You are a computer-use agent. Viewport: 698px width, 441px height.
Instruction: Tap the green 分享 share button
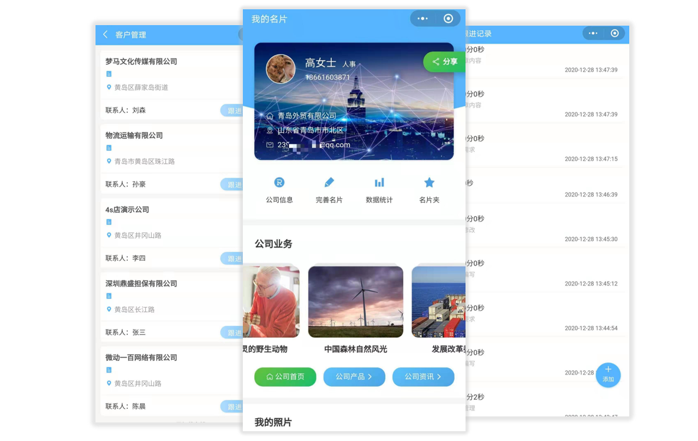click(444, 62)
